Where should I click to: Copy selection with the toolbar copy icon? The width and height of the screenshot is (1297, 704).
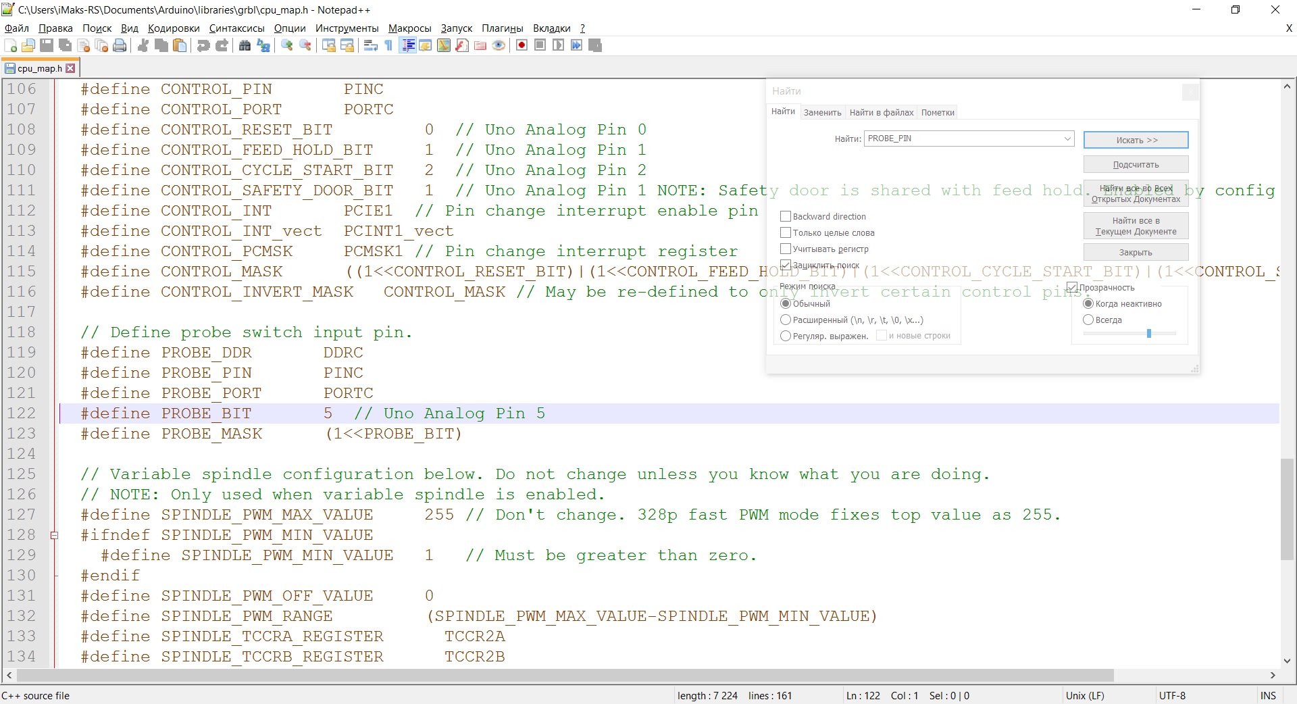click(x=161, y=45)
